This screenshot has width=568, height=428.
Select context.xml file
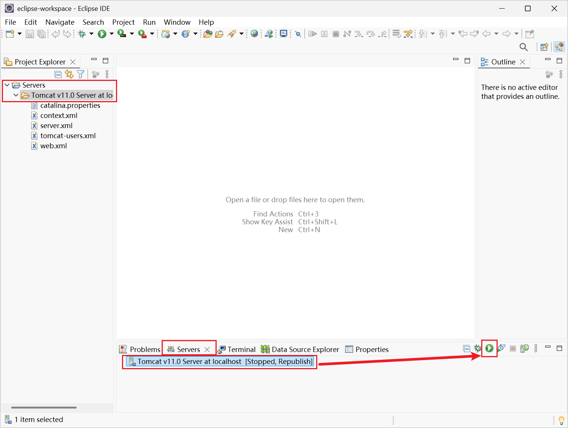pos(59,115)
